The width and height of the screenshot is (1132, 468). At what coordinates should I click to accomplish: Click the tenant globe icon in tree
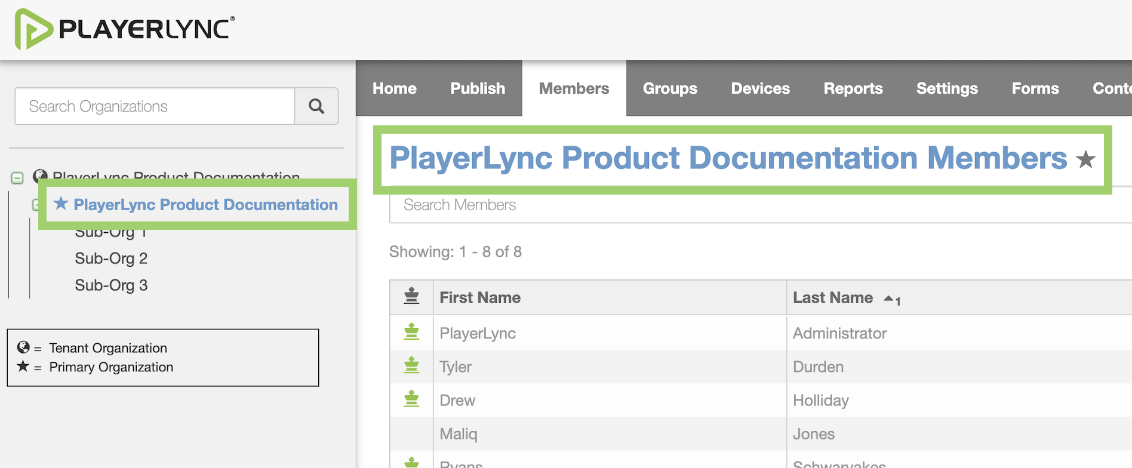(x=40, y=176)
